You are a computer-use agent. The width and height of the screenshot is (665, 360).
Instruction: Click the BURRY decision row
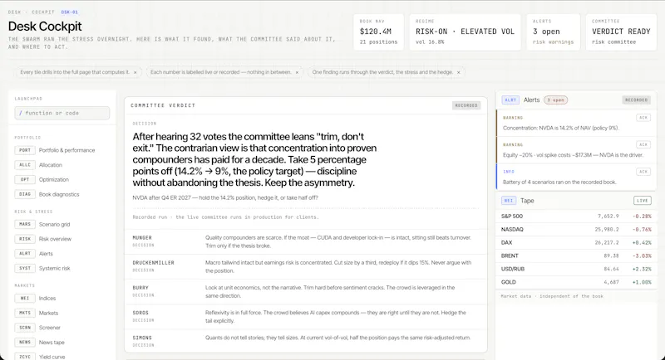305,291
